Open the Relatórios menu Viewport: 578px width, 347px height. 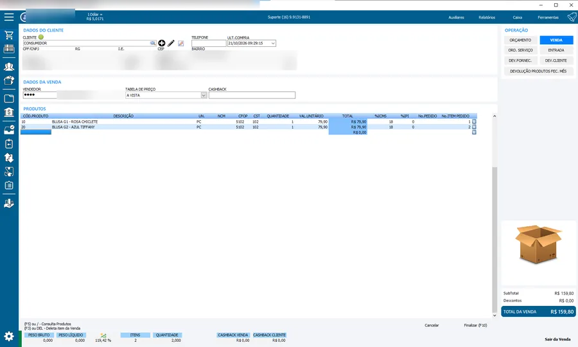click(487, 17)
